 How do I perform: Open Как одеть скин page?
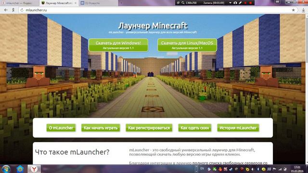tap(194, 128)
